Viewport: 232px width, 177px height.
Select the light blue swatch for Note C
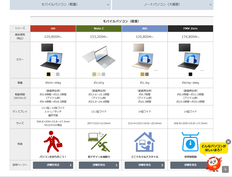[x=94, y=74]
